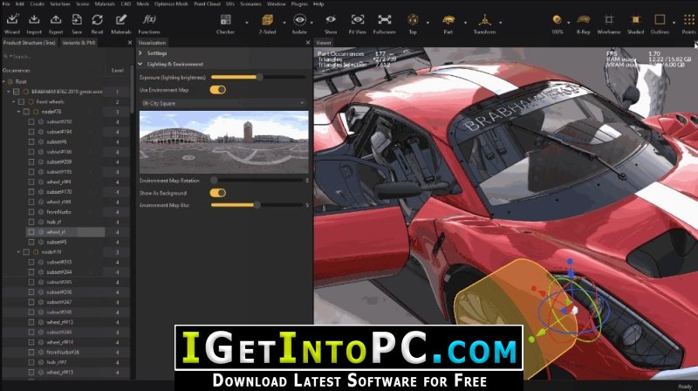Open the Checker dropdown arrow
The image size is (698, 391).
tap(247, 23)
